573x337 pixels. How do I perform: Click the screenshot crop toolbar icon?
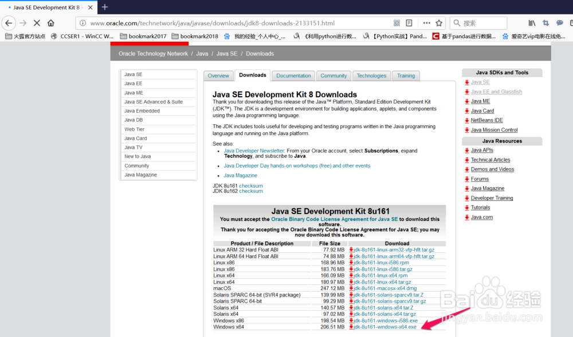(x=546, y=23)
